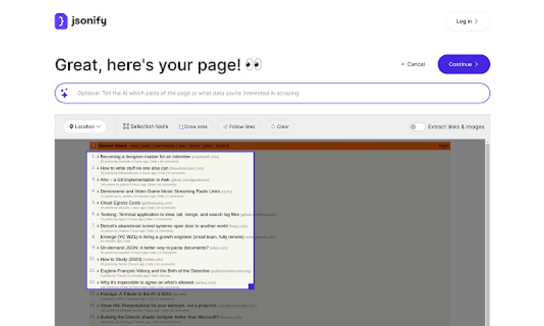Image resolution: width=544 pixels, height=326 pixels.
Task: Toggle Extract links & images switch
Action: pyautogui.click(x=417, y=127)
